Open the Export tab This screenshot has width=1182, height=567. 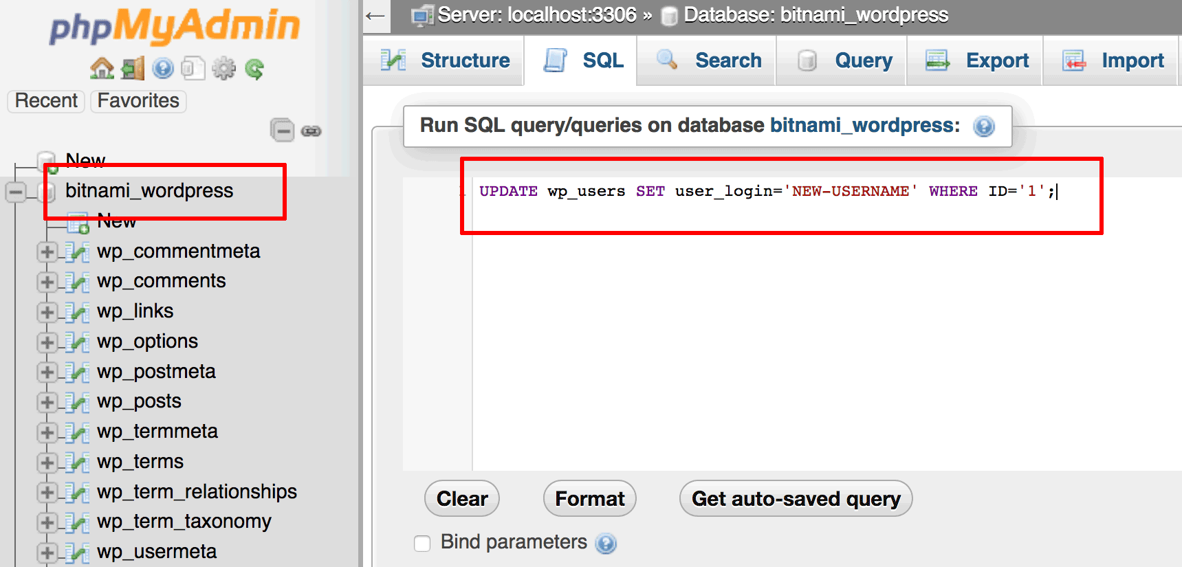[976, 60]
